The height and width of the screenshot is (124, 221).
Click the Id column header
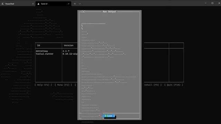pos(38,45)
